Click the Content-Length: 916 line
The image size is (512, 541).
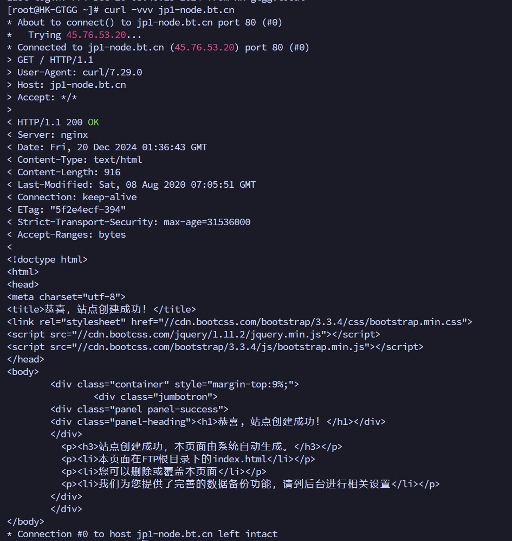[x=69, y=172]
